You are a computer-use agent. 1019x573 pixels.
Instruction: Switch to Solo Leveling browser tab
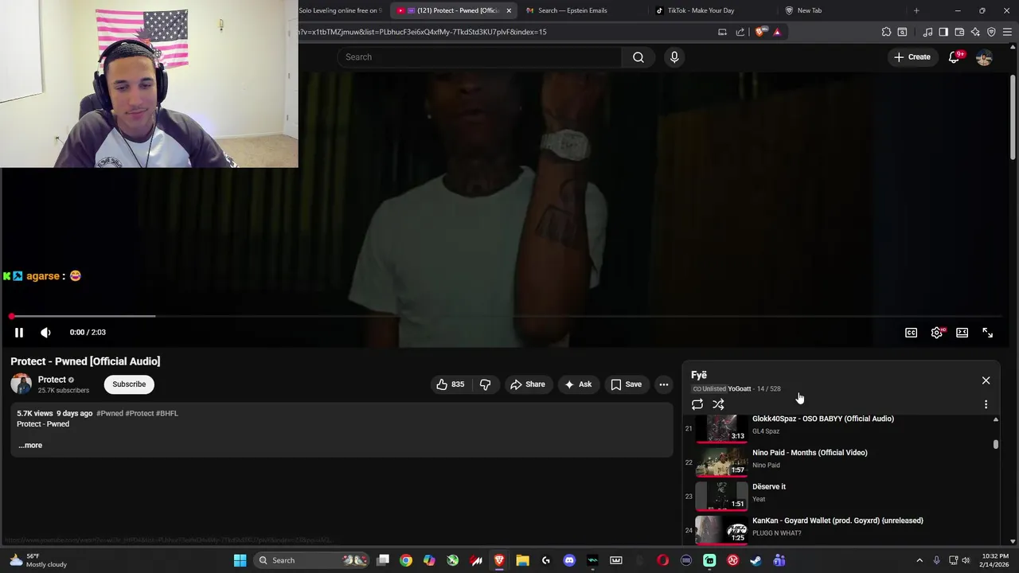coord(341,10)
